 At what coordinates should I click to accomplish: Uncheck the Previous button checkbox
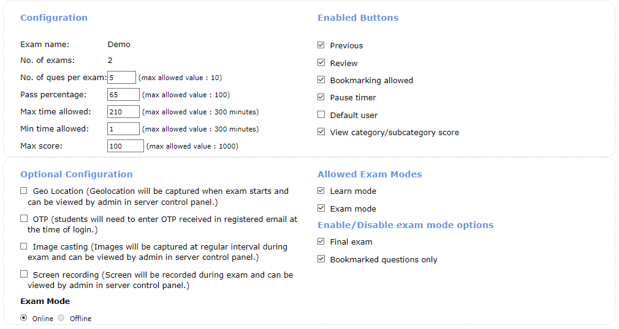tap(321, 45)
